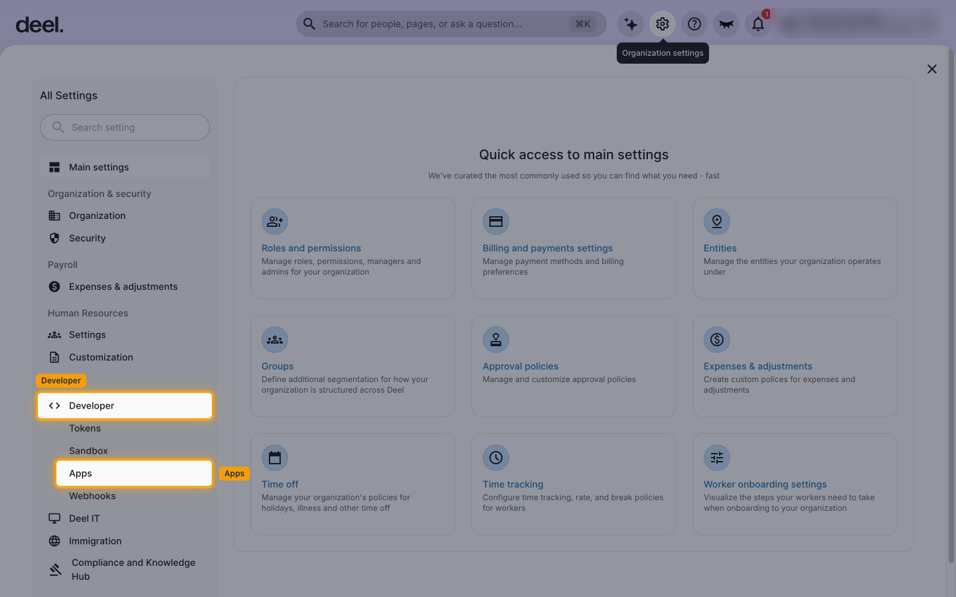Screen dimensions: 956x597
Task: Click the Time off link
Action: pos(280,484)
